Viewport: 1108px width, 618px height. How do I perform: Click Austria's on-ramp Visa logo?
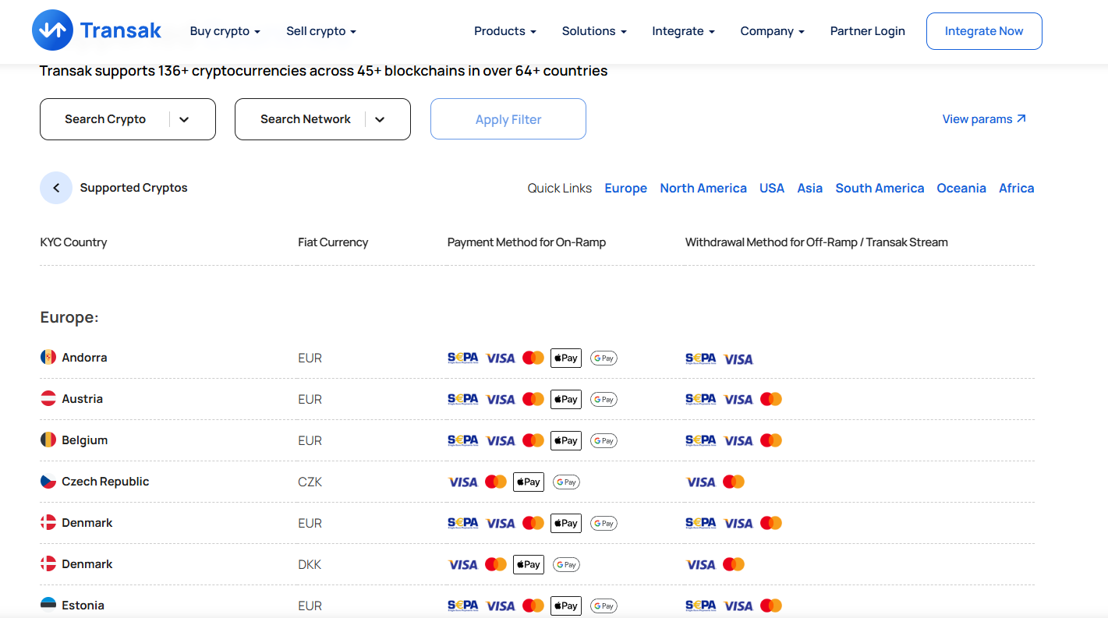click(x=501, y=399)
